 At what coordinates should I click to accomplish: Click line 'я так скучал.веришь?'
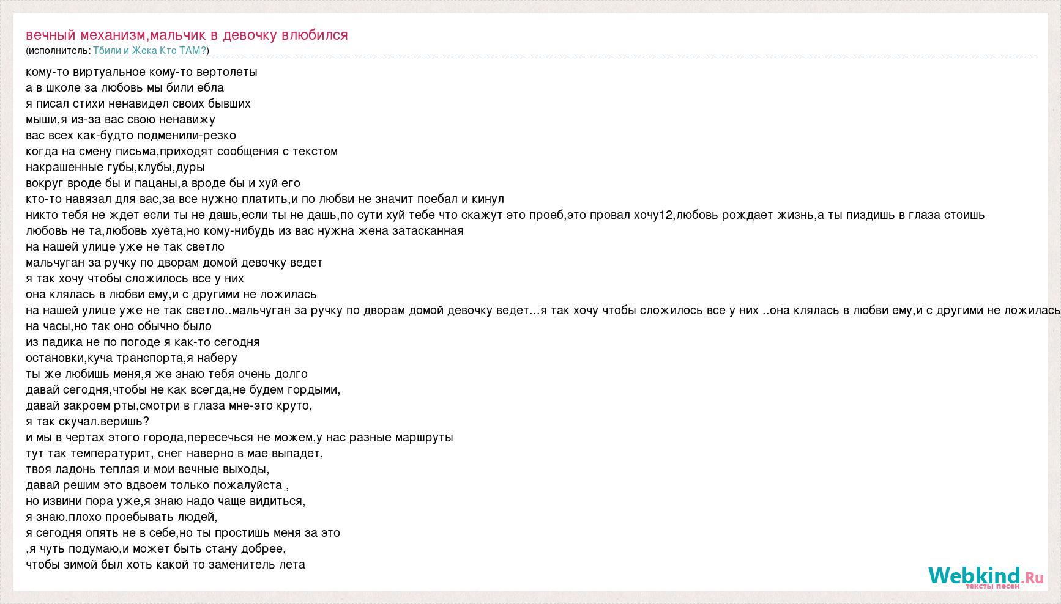click(87, 421)
